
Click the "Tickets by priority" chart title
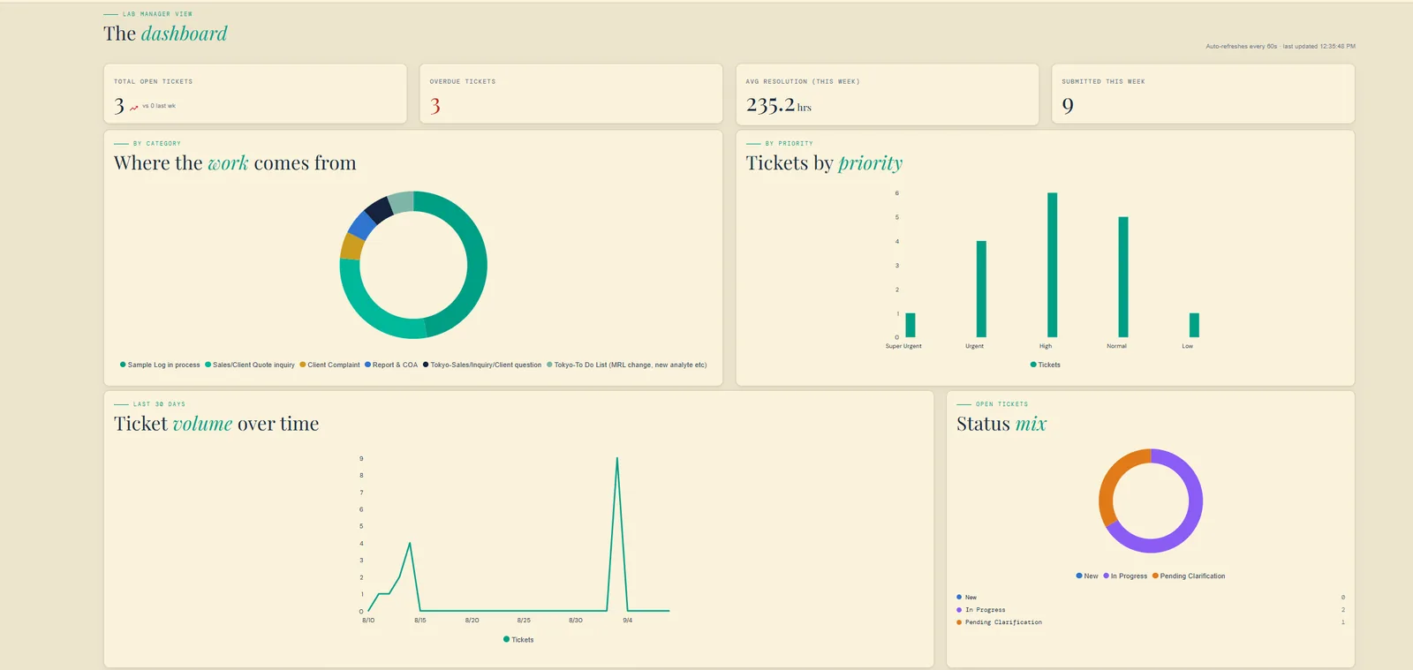coord(824,163)
